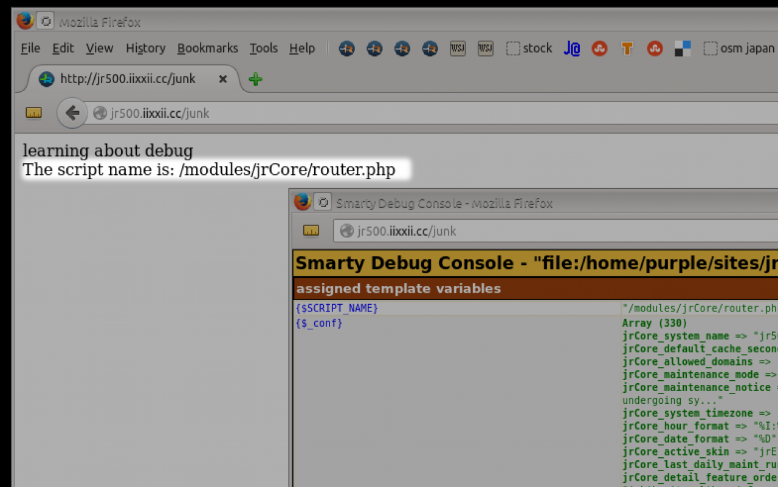Select the jr500.iixxii.cc/junk tab
The width and height of the screenshot is (778, 487).
(128, 79)
